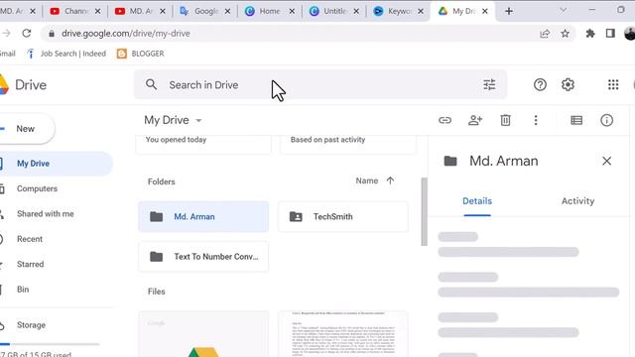Reload the page in browser
Viewport: 635px width, 357px height.
27,33
